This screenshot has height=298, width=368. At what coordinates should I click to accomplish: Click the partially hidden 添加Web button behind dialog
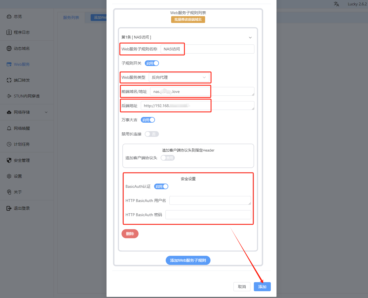coord(99,18)
